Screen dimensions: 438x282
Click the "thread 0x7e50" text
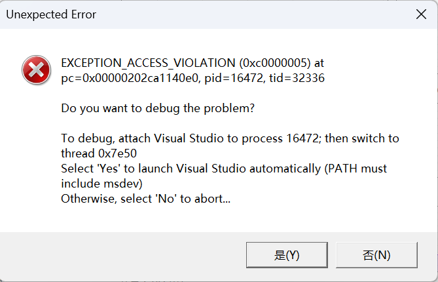(x=100, y=153)
